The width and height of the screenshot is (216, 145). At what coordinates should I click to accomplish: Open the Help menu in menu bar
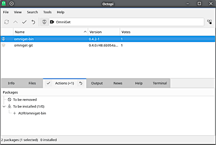[x=60, y=12]
